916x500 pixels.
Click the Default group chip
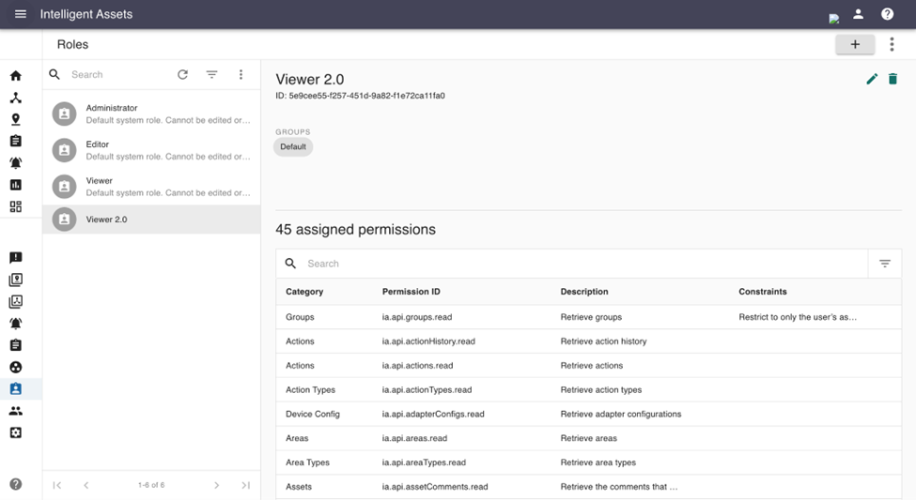pos(293,147)
